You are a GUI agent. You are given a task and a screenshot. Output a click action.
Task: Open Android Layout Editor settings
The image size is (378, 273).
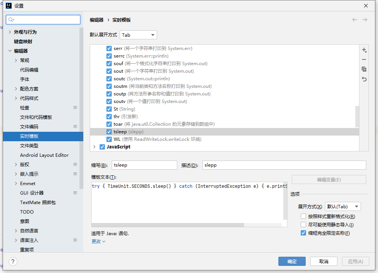point(44,155)
